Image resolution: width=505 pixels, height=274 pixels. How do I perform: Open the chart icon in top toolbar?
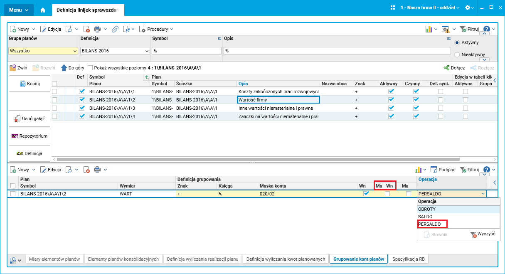tap(429, 29)
